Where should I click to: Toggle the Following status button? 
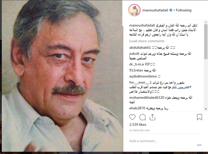184,10
